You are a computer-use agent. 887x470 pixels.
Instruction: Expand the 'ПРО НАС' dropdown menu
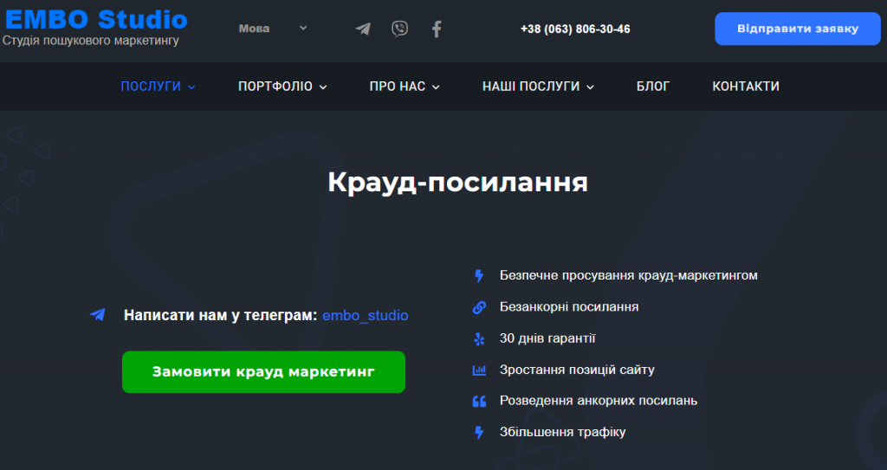[x=405, y=87]
